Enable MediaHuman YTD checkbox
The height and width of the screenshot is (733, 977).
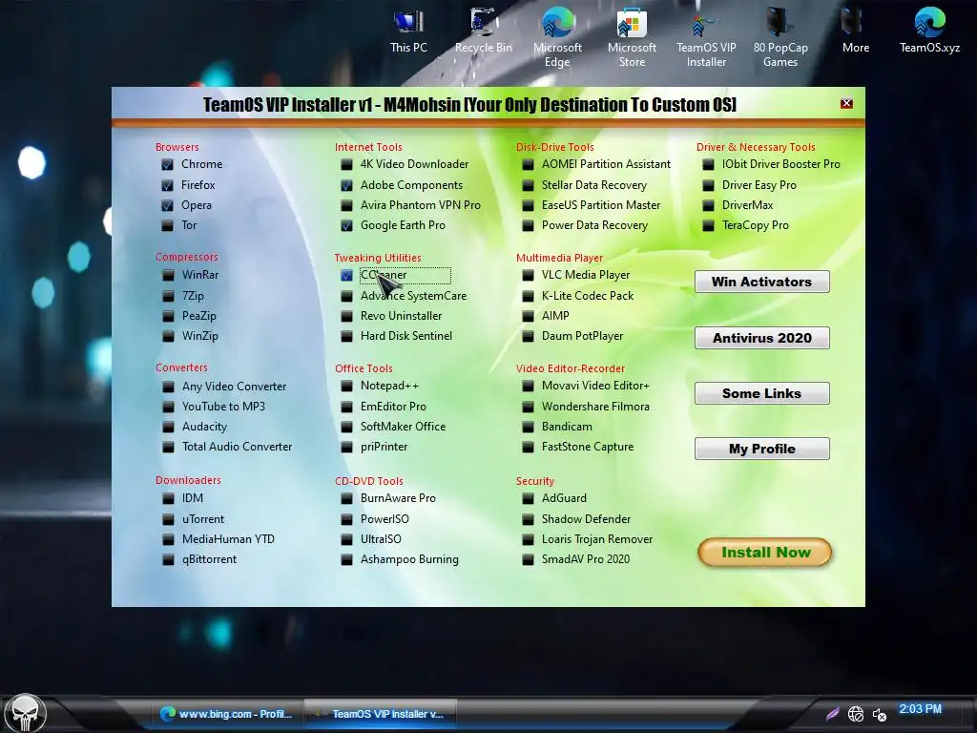click(x=168, y=539)
